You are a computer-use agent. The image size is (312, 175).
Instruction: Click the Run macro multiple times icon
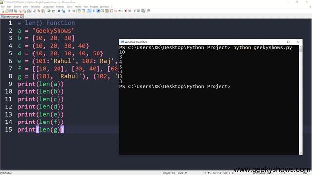click(138, 11)
